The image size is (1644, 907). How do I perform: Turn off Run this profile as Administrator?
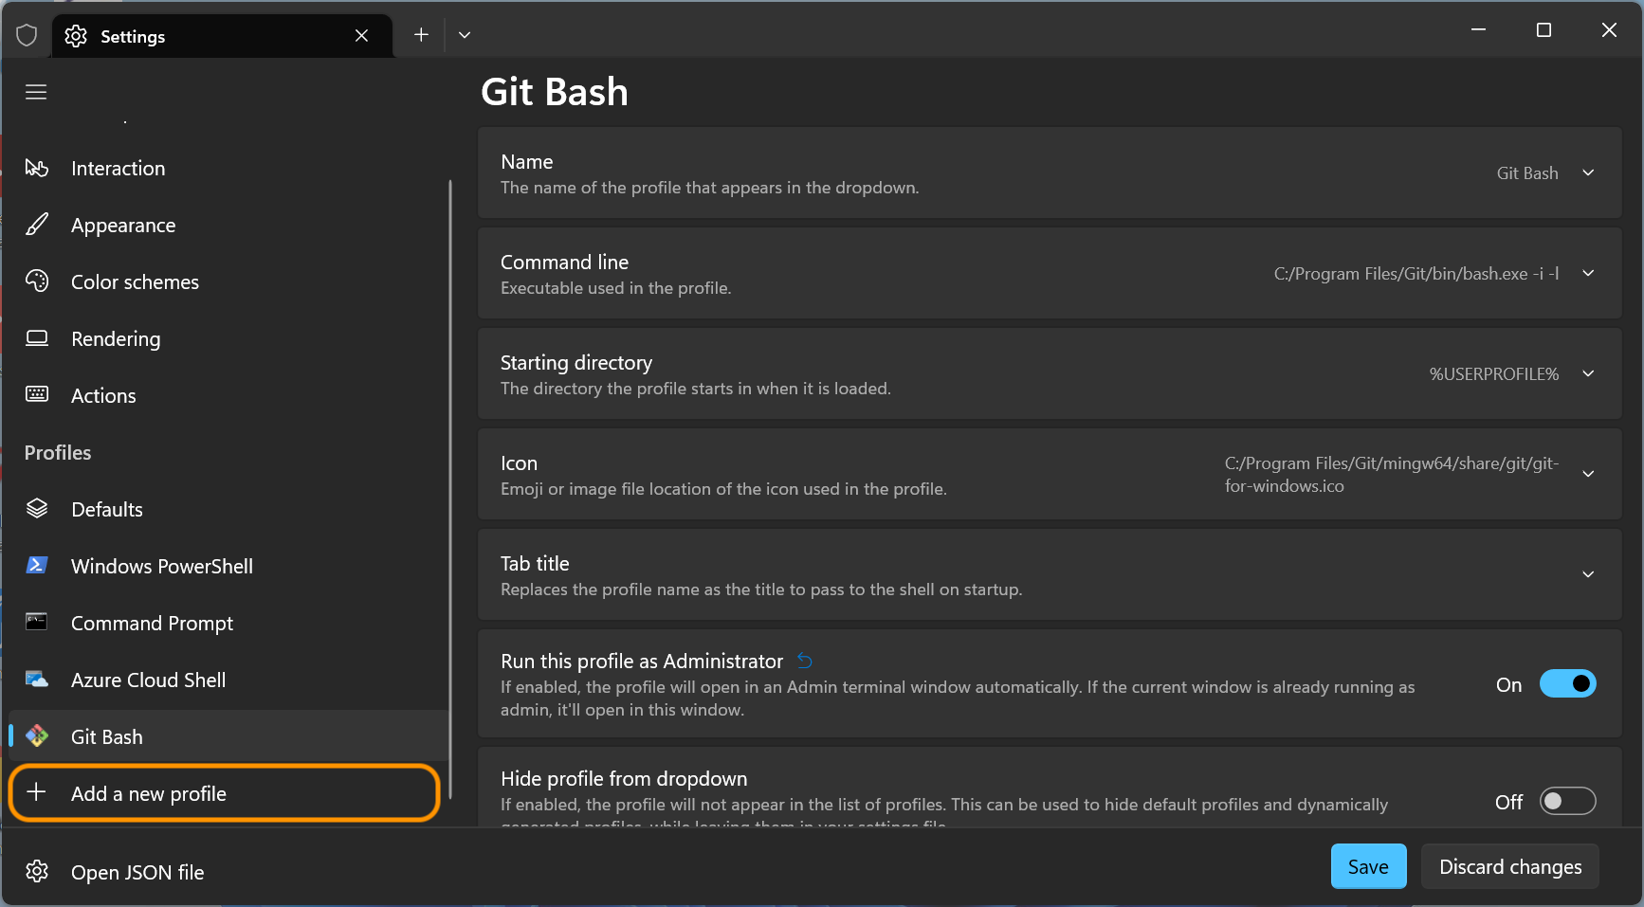point(1567,684)
